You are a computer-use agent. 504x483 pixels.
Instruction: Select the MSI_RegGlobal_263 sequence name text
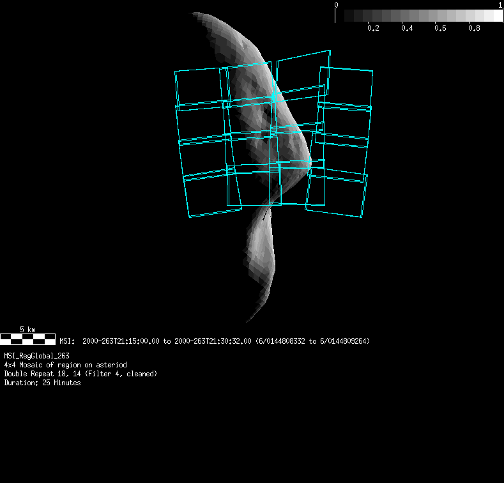pyautogui.click(x=36, y=356)
